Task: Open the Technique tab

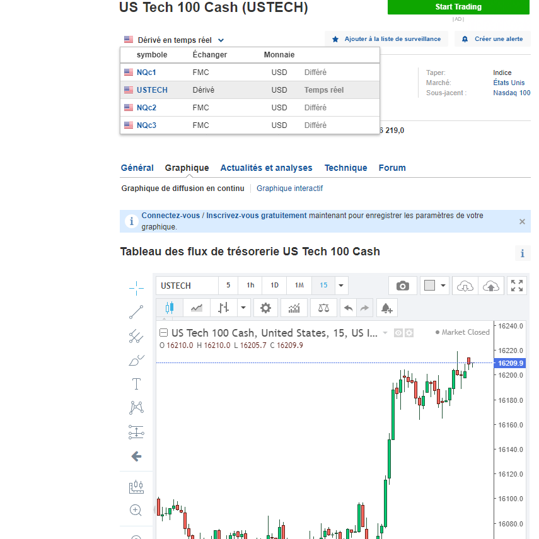Action: tap(346, 168)
